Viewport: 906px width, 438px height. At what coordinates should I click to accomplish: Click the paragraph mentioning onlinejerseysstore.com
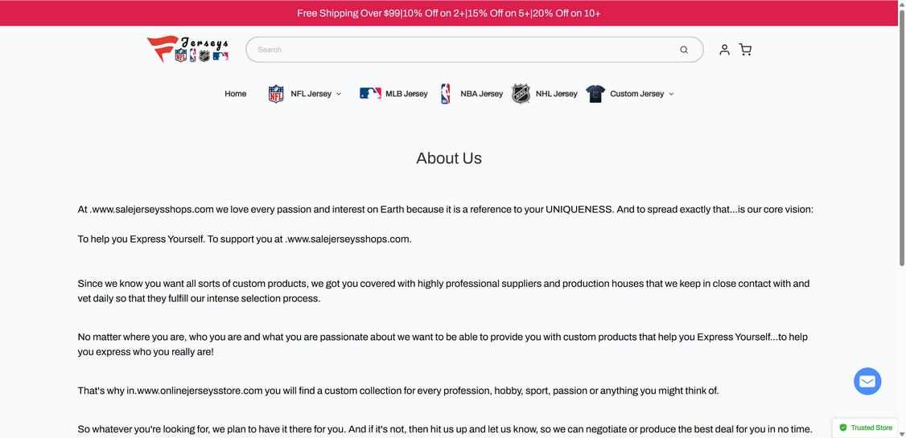point(398,391)
